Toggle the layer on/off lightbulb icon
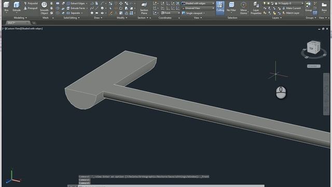This screenshot has height=187, width=332. pyautogui.click(x=265, y=4)
